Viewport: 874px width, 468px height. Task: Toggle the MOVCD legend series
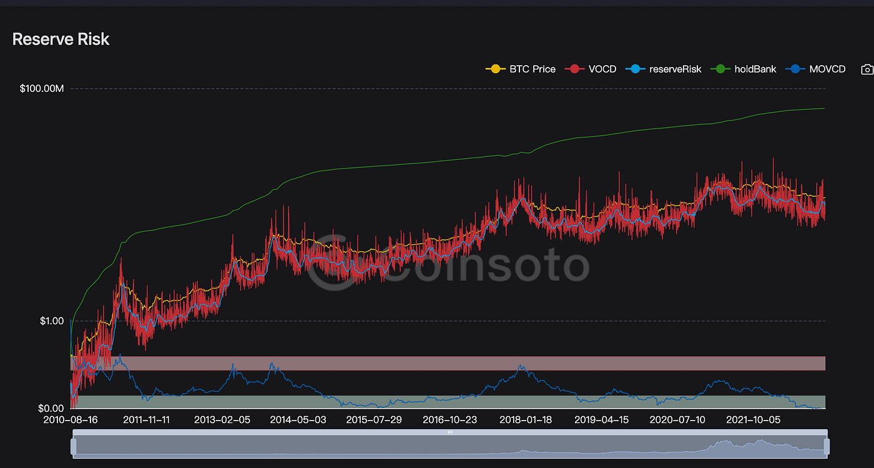coord(815,69)
